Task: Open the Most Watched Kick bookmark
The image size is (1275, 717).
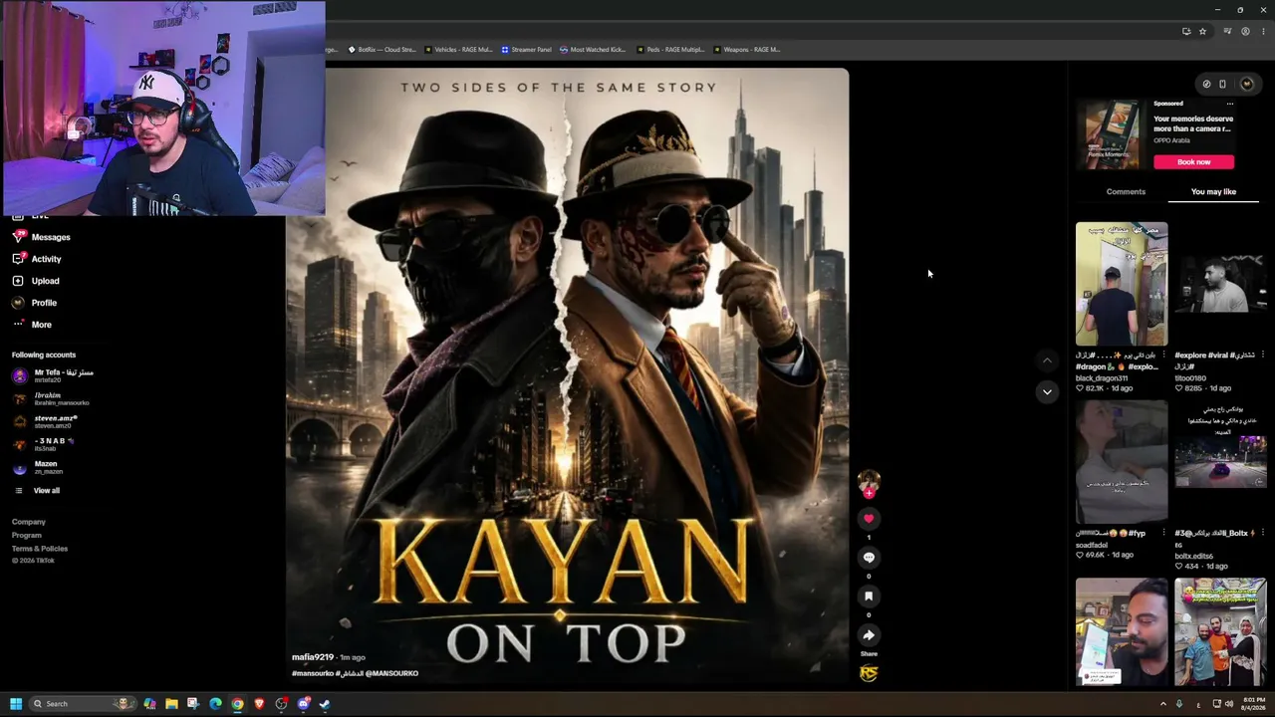Action: pos(593,49)
